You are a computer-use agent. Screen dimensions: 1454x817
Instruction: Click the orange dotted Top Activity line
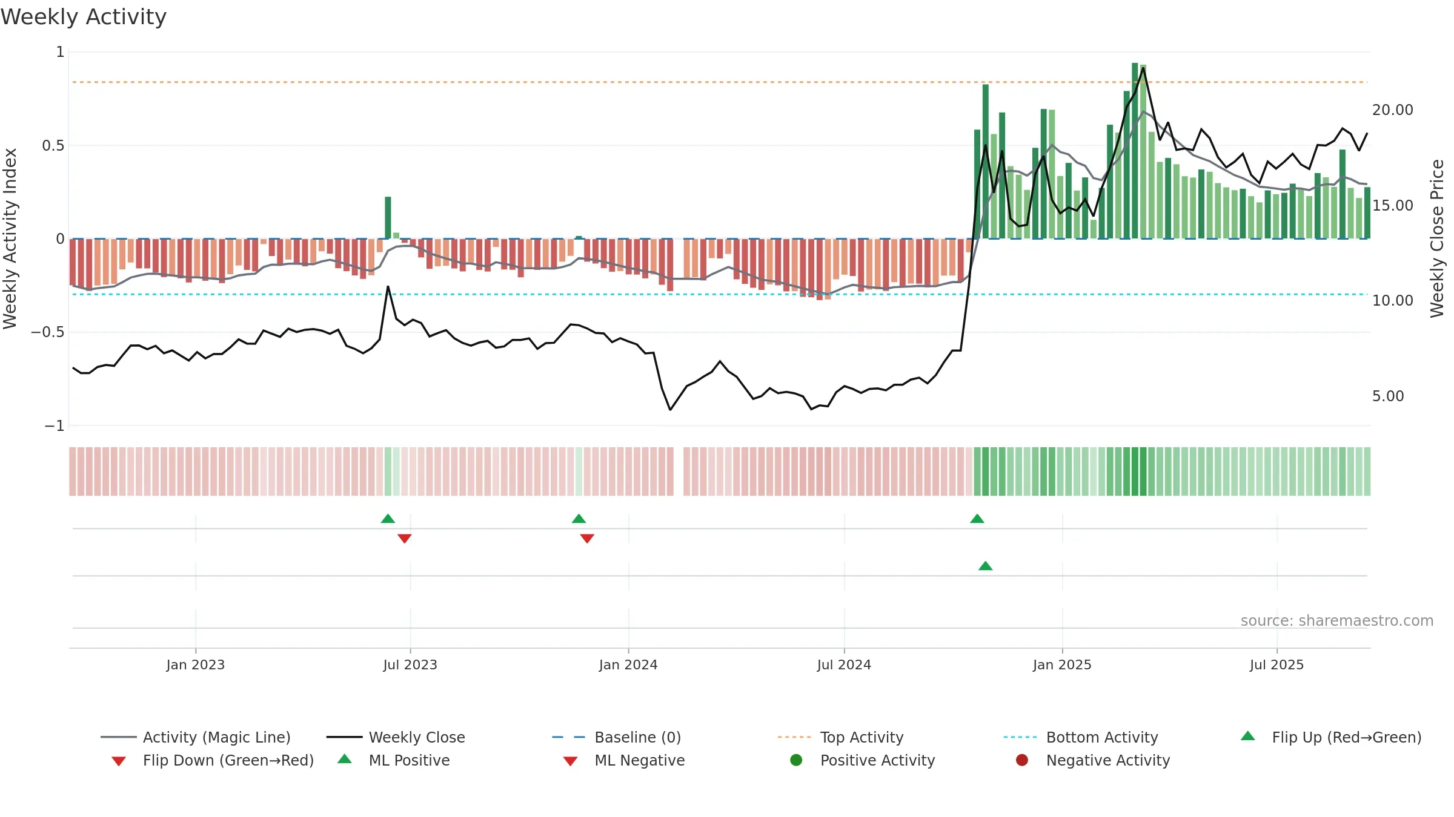720,82
